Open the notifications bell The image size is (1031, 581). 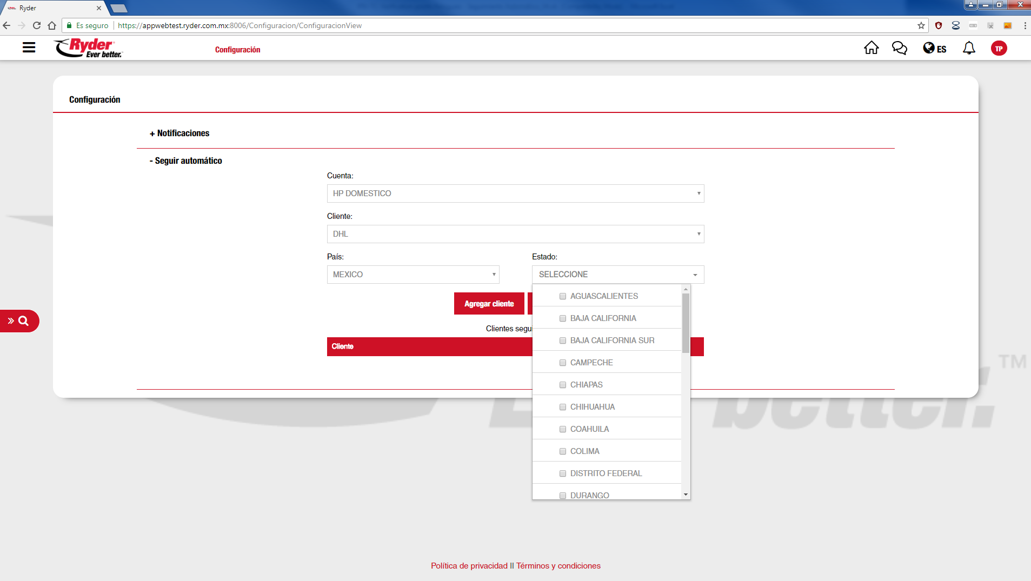click(x=969, y=48)
